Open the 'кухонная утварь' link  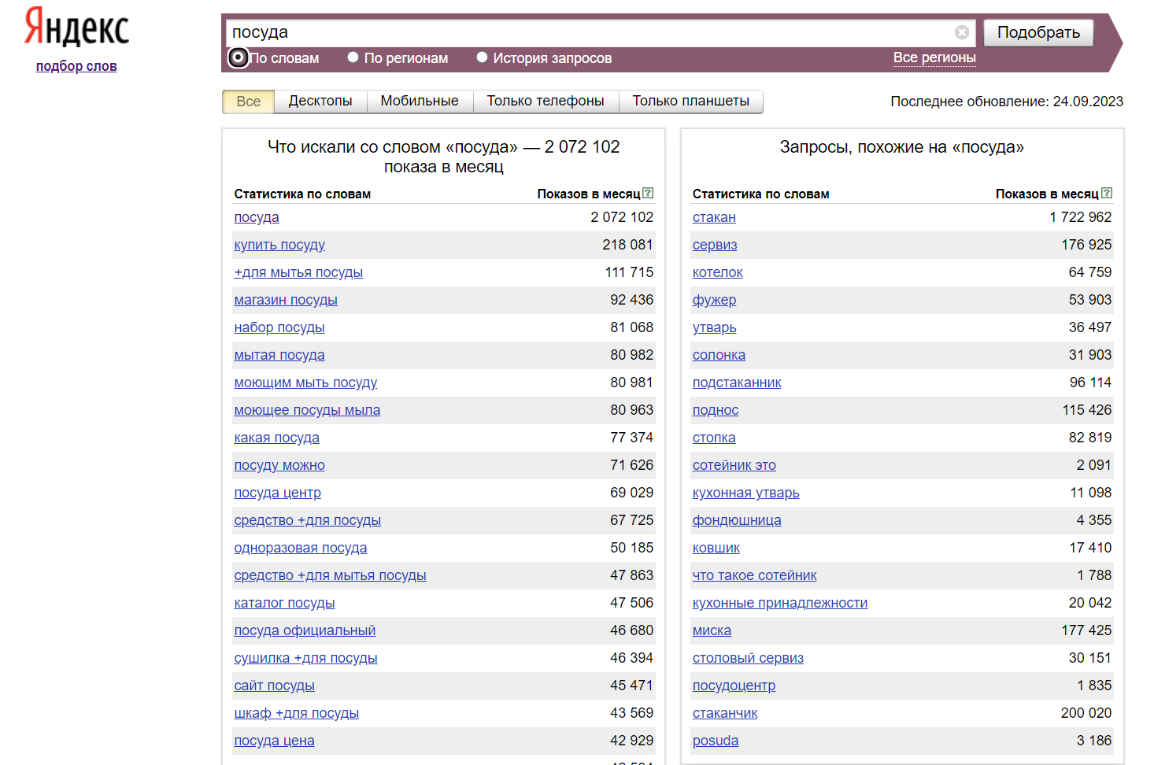coord(745,493)
